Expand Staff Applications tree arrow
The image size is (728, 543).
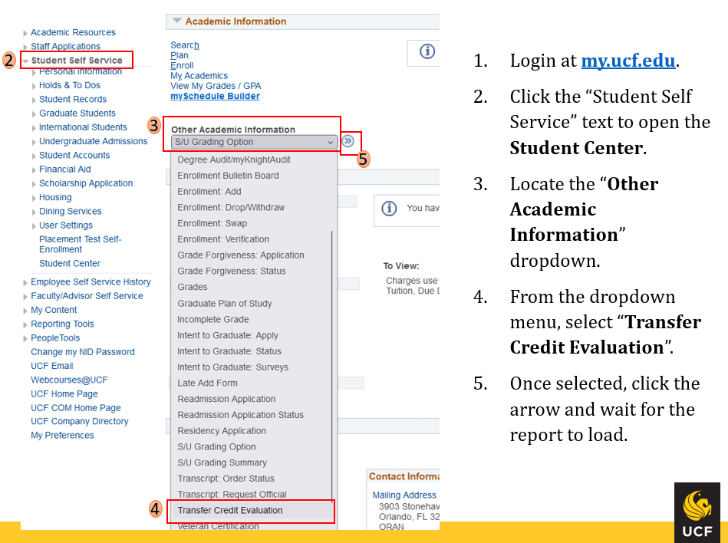pyautogui.click(x=25, y=47)
